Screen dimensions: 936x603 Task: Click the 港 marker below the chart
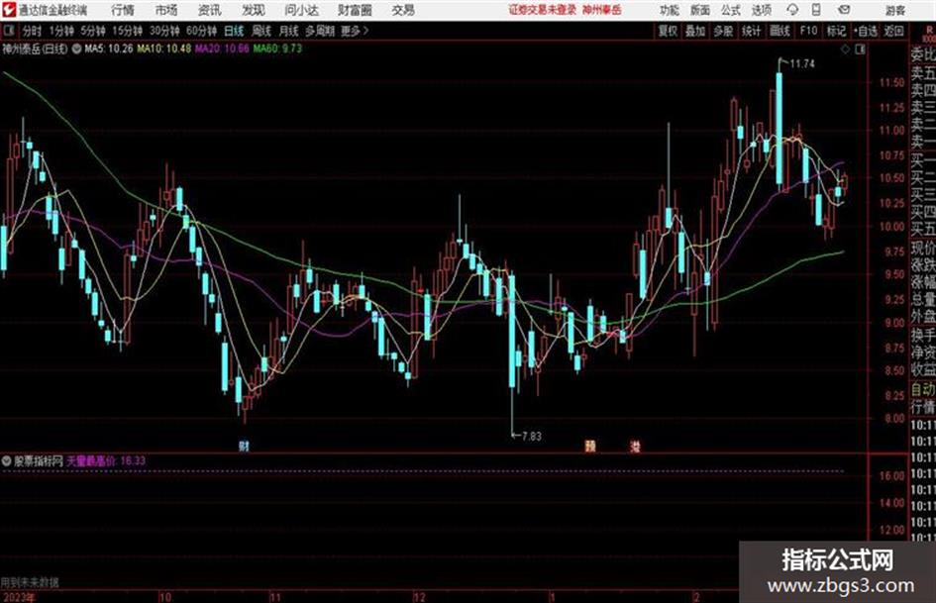pos(635,446)
